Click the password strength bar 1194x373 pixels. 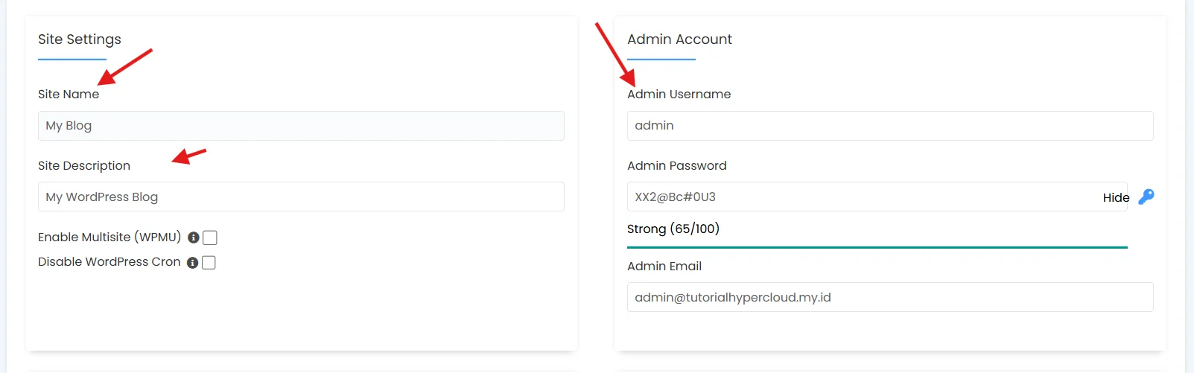877,247
